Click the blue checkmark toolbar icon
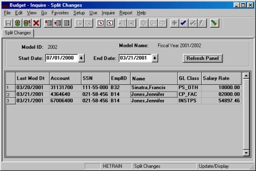 [x=183, y=23]
